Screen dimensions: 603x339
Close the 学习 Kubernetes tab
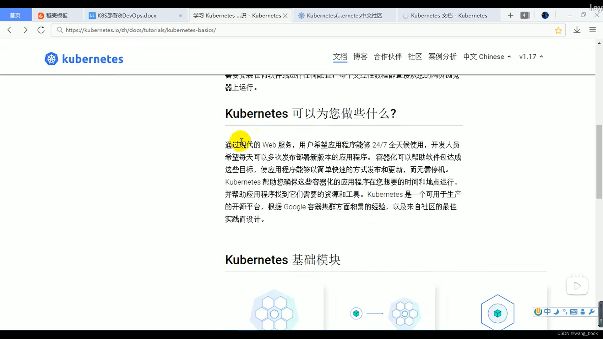[285, 16]
